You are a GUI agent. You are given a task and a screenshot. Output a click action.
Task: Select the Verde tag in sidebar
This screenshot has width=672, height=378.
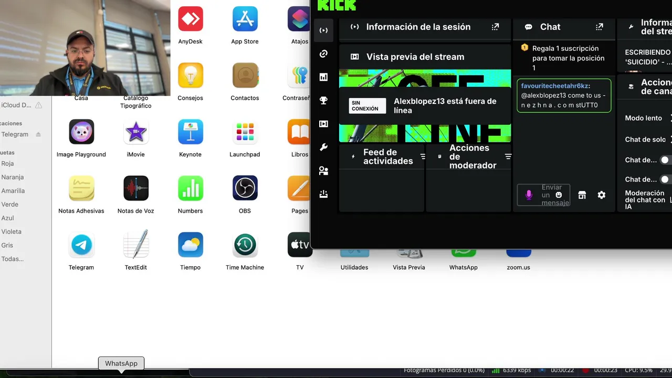coord(9,204)
